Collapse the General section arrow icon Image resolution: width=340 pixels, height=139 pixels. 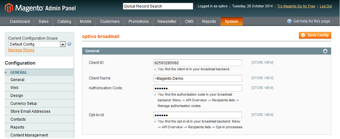point(325,51)
